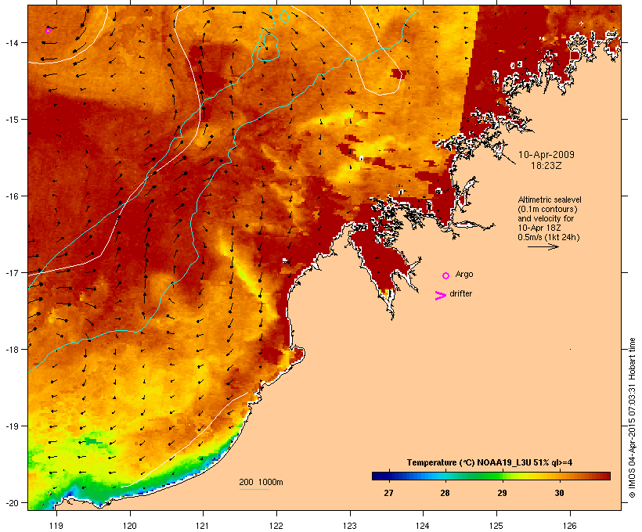Click longitude axis label 121

point(203,526)
